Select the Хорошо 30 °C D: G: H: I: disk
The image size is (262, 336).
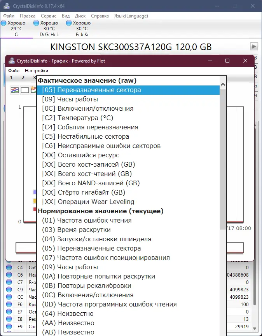point(49,28)
